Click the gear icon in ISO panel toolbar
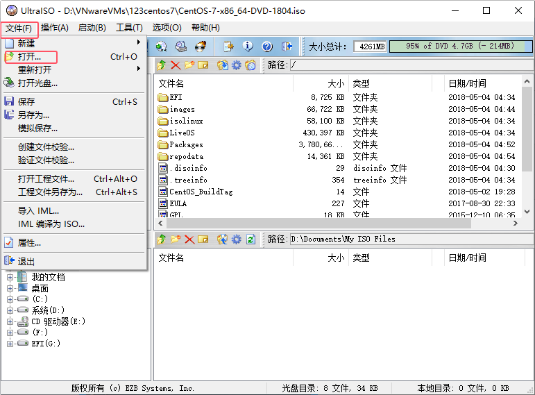This screenshot has height=395, width=535. [237, 65]
